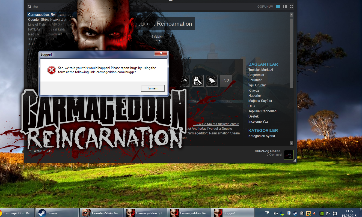362x217 pixels.
Task: Go to Mağaza Sayfası link
Action: coord(260,101)
